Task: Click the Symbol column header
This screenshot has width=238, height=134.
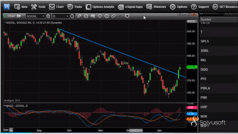Action: pos(219,19)
